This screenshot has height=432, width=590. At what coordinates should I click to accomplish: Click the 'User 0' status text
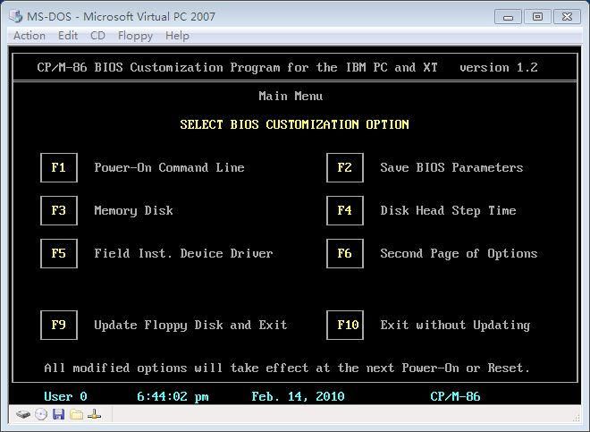point(65,396)
